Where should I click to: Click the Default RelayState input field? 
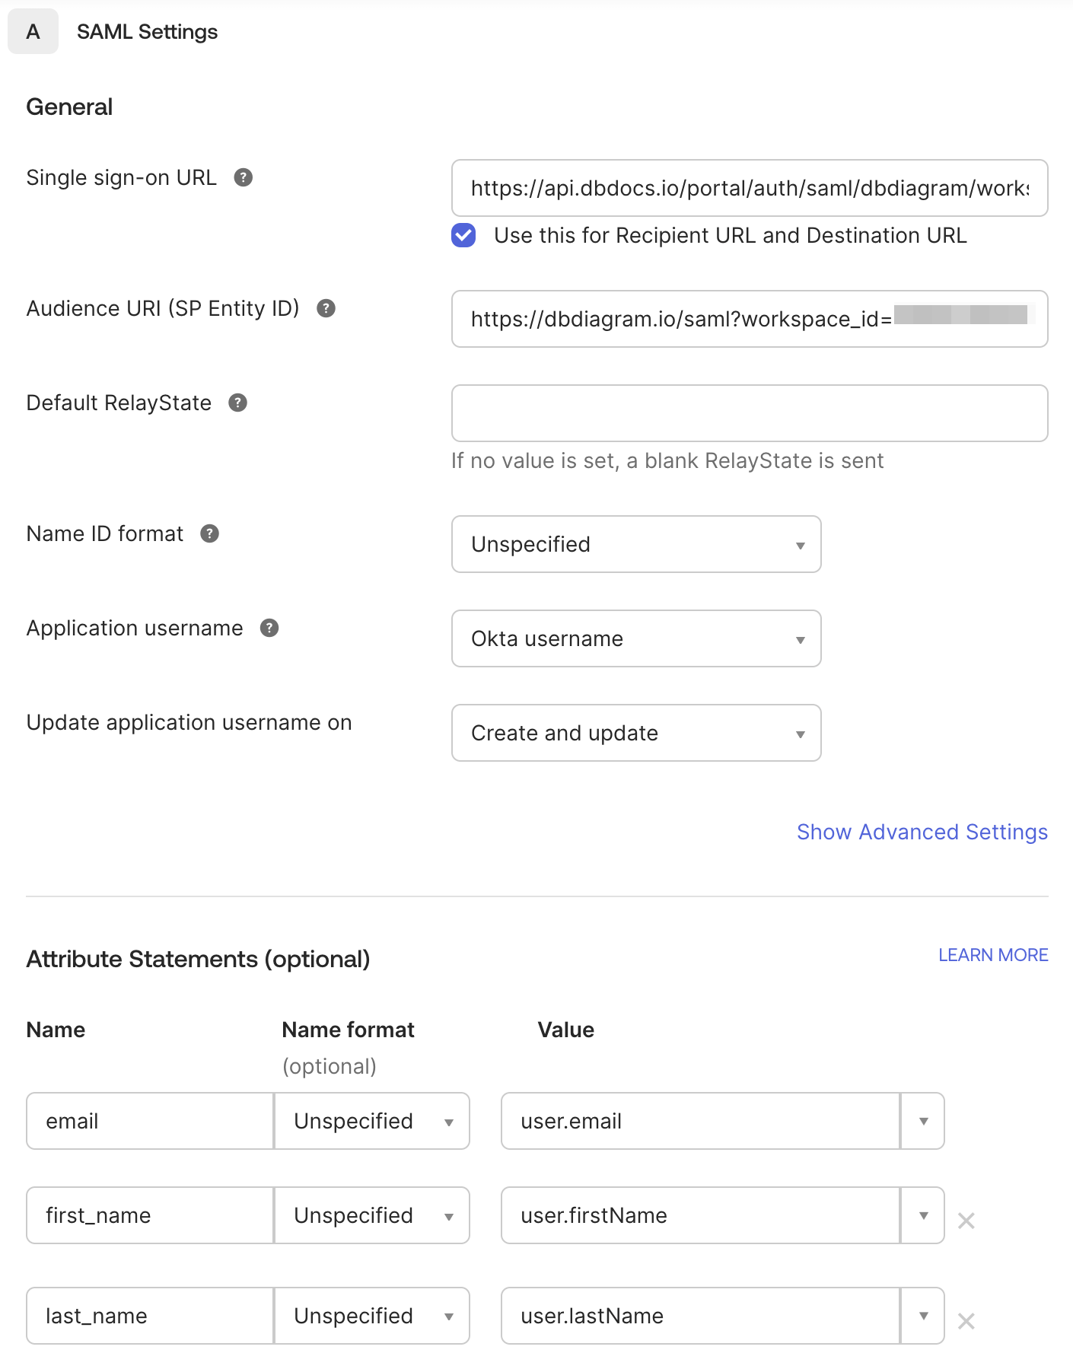click(750, 413)
